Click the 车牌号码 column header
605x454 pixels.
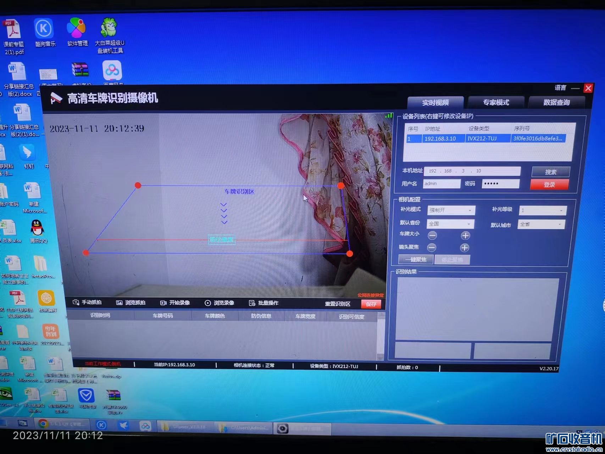(163, 316)
